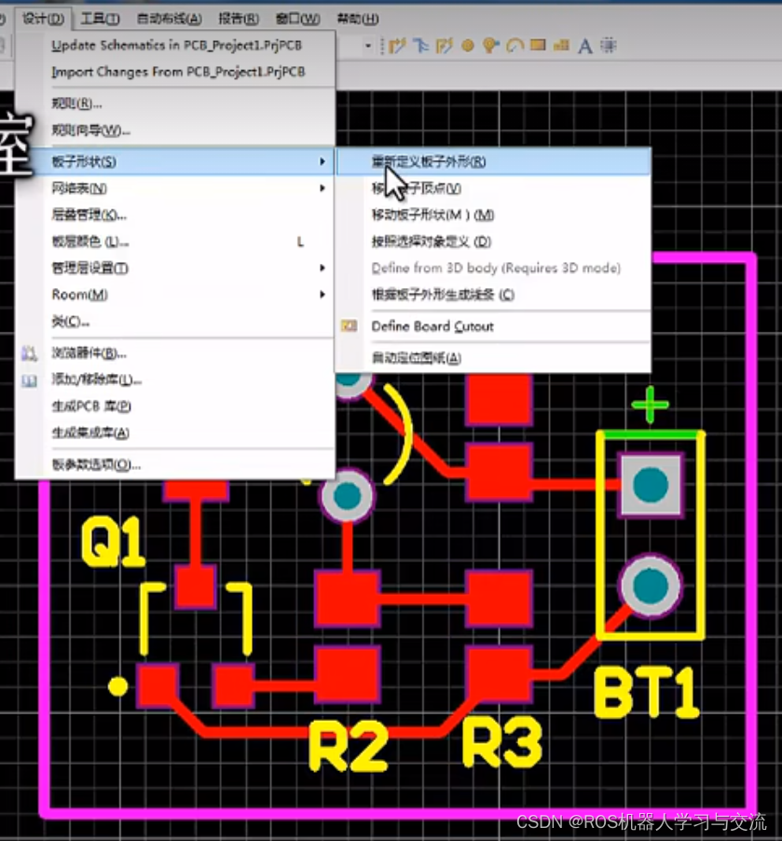Select the place pad tool icon
Image resolution: width=782 pixels, height=841 pixels.
tap(467, 44)
